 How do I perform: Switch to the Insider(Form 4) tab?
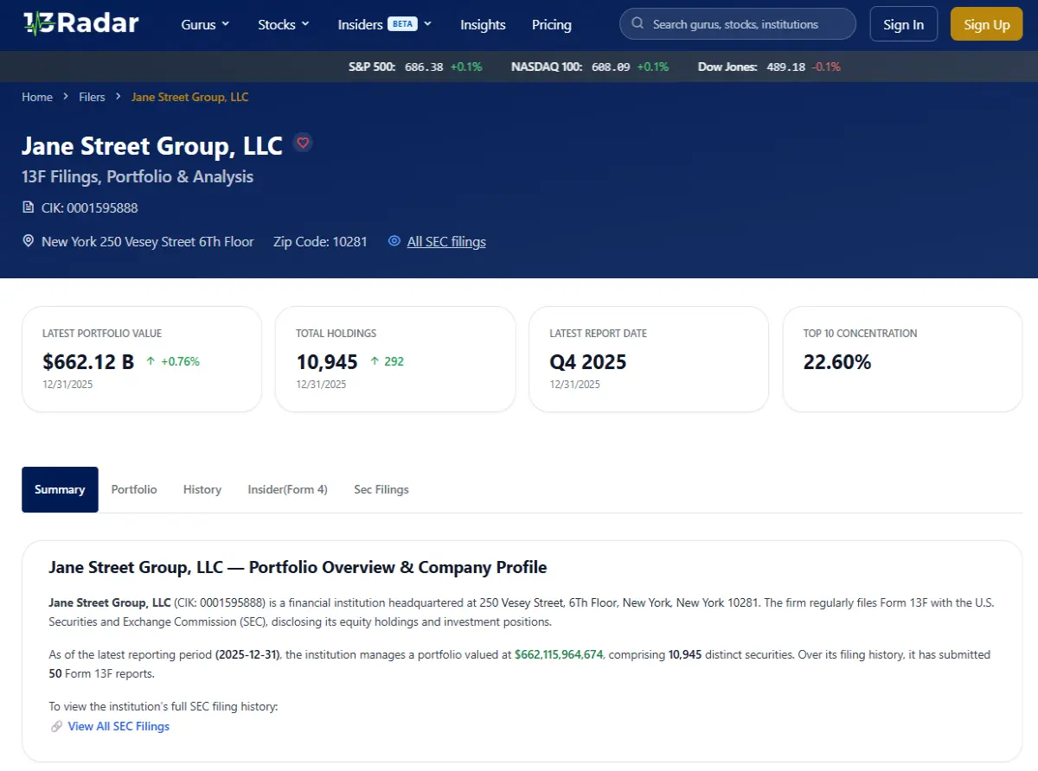point(287,489)
